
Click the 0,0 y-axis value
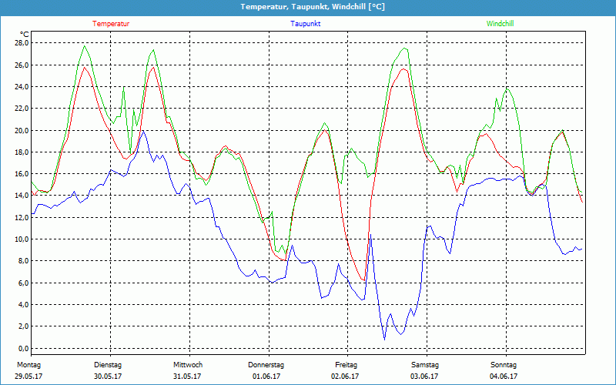pos(23,349)
